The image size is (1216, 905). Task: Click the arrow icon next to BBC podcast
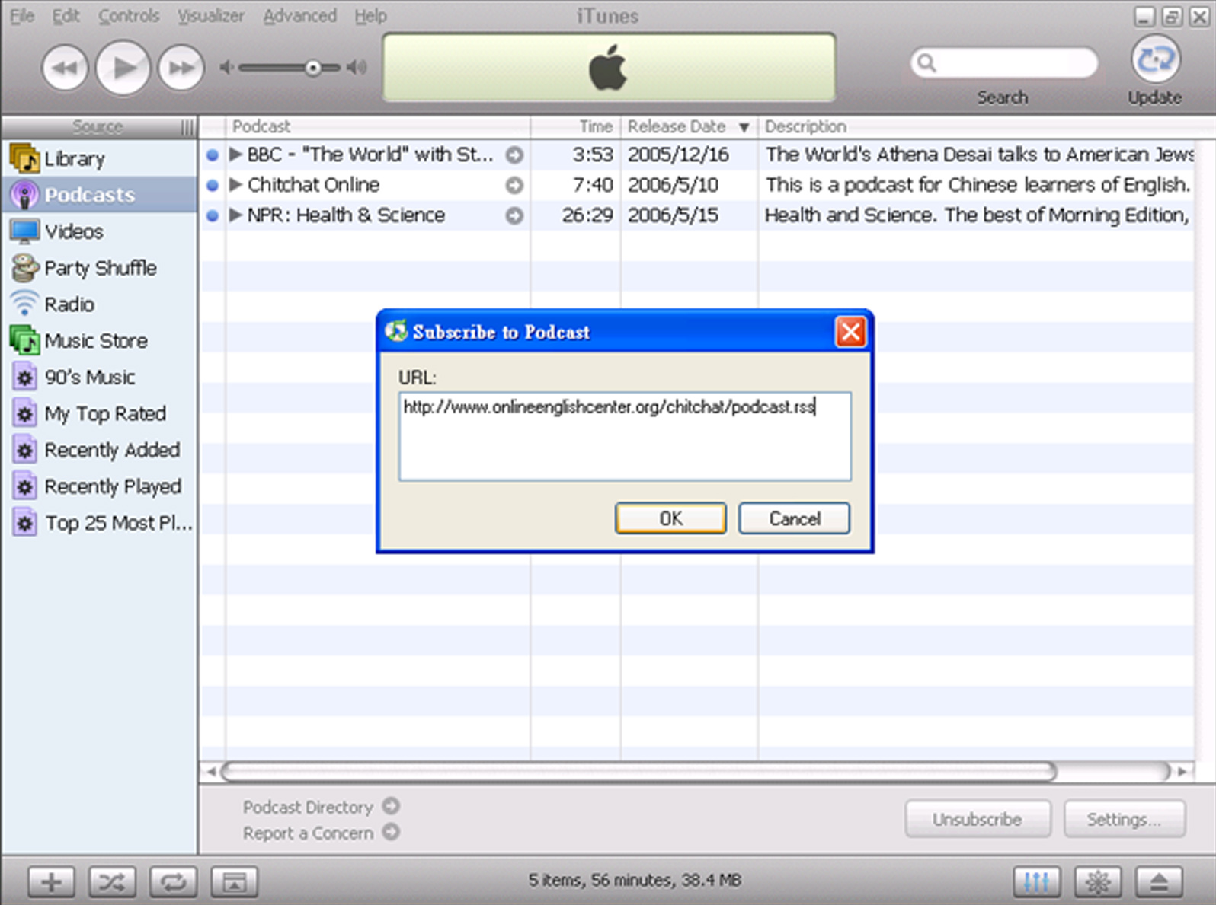tap(515, 155)
